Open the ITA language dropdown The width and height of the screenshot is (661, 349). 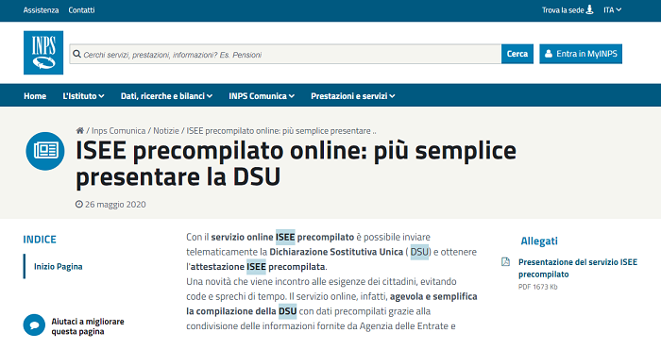[x=612, y=9]
